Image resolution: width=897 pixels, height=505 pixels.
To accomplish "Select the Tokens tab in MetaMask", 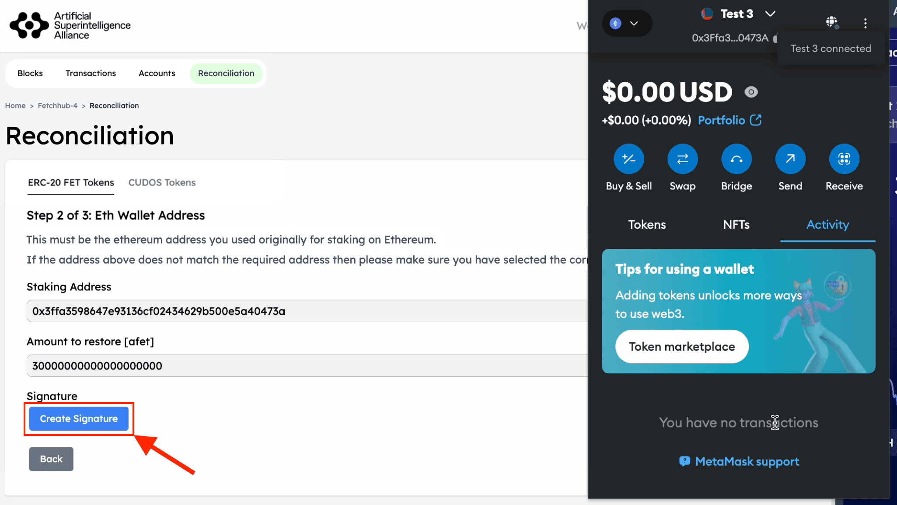I will [x=647, y=225].
